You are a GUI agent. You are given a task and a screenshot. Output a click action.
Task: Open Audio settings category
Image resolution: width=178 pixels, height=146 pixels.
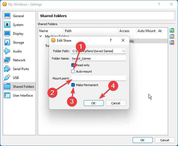[x=19, y=51]
